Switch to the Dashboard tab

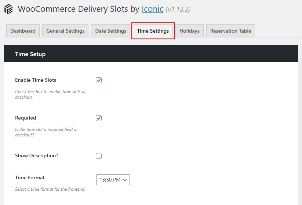coord(23,31)
